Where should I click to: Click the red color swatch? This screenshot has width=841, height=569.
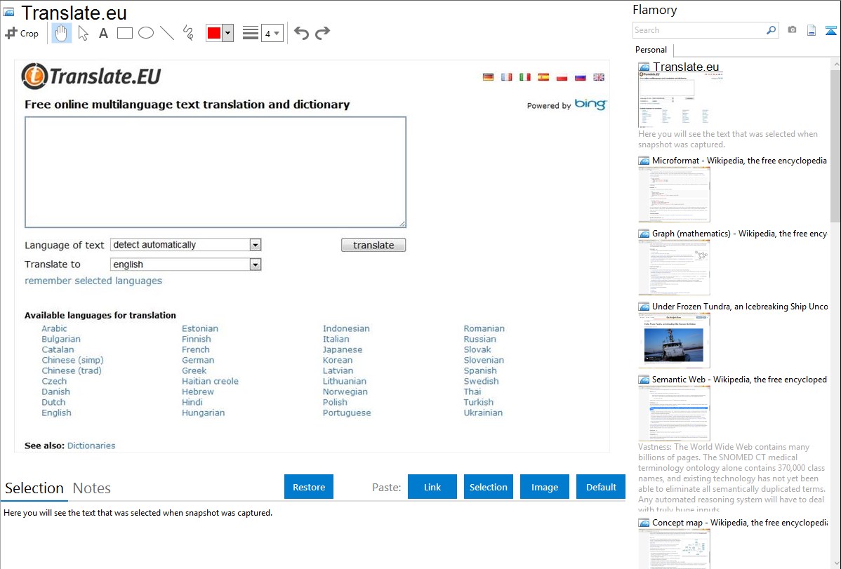click(x=214, y=33)
